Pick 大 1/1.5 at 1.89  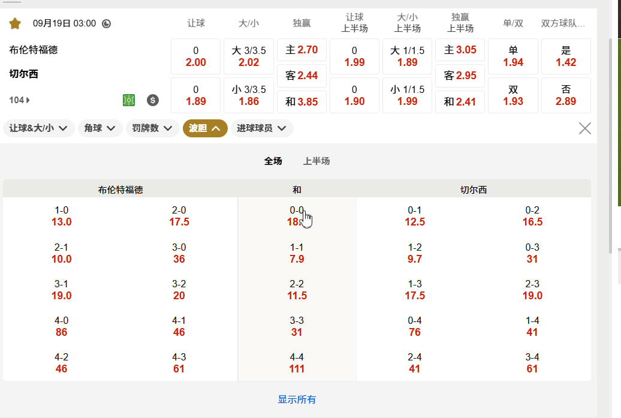(407, 56)
